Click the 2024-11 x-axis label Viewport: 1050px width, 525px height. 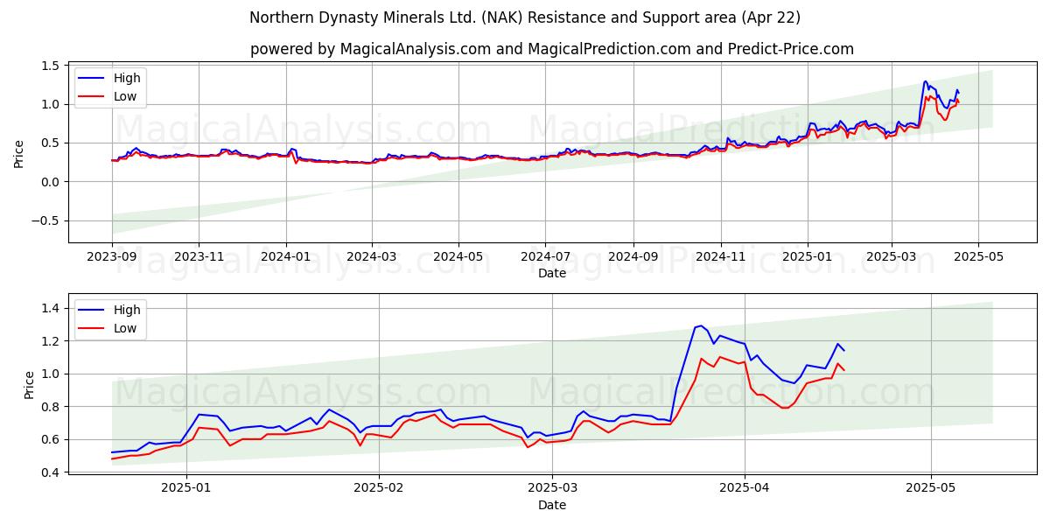(720, 257)
